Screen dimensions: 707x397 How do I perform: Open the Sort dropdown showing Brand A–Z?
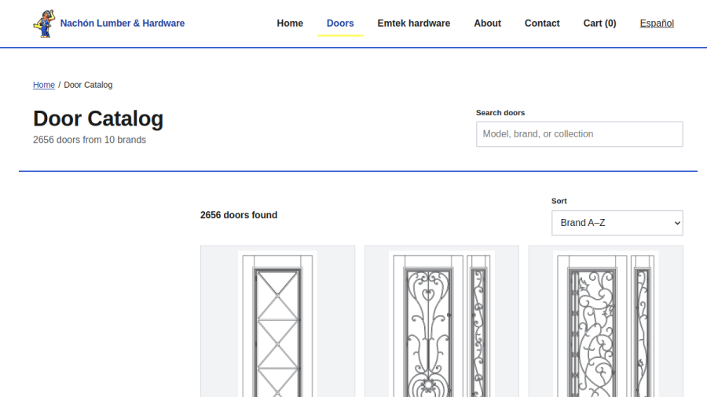coord(617,223)
